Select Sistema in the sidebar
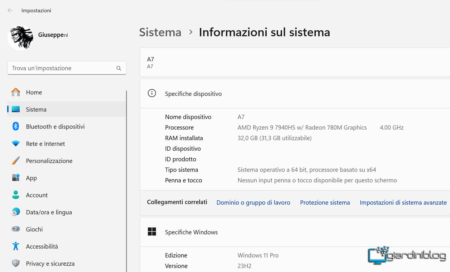450x272 pixels. point(36,109)
